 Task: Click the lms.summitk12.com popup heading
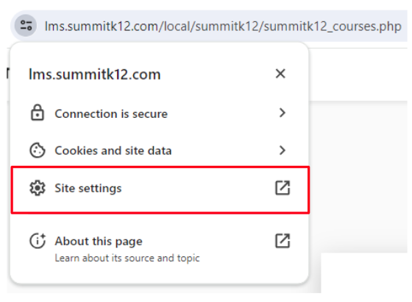(95, 74)
